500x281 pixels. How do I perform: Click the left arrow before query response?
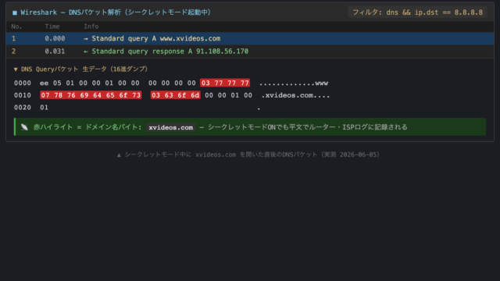(86, 52)
